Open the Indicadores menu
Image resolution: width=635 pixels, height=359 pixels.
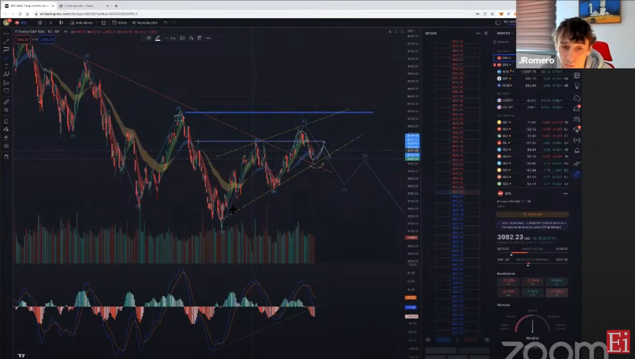point(82,23)
